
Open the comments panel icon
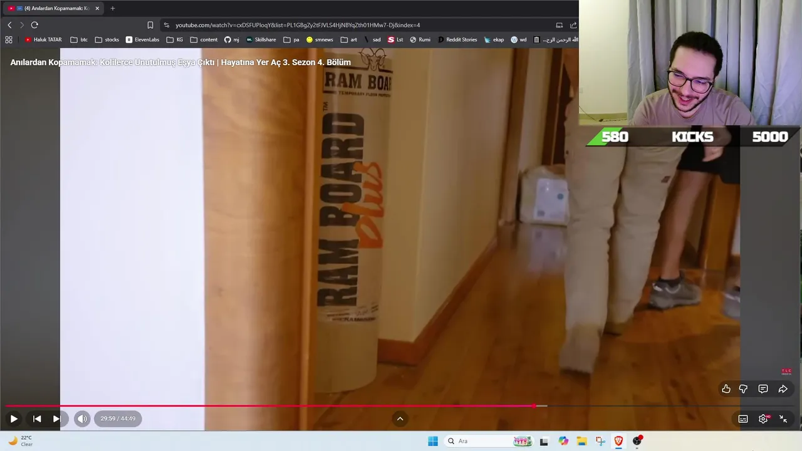tap(763, 389)
